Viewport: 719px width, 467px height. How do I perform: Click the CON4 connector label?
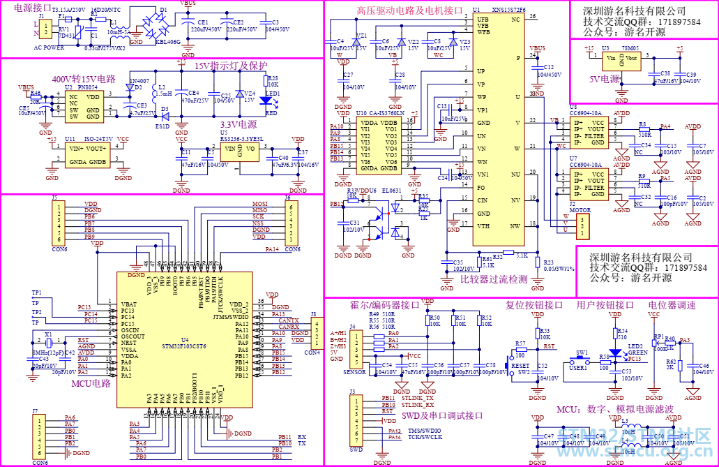312,353
